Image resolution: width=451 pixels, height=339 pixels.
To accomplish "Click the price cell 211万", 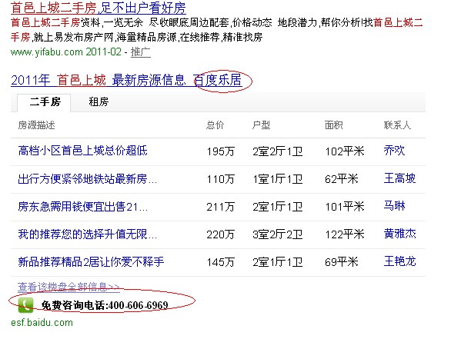I will 220,207.
